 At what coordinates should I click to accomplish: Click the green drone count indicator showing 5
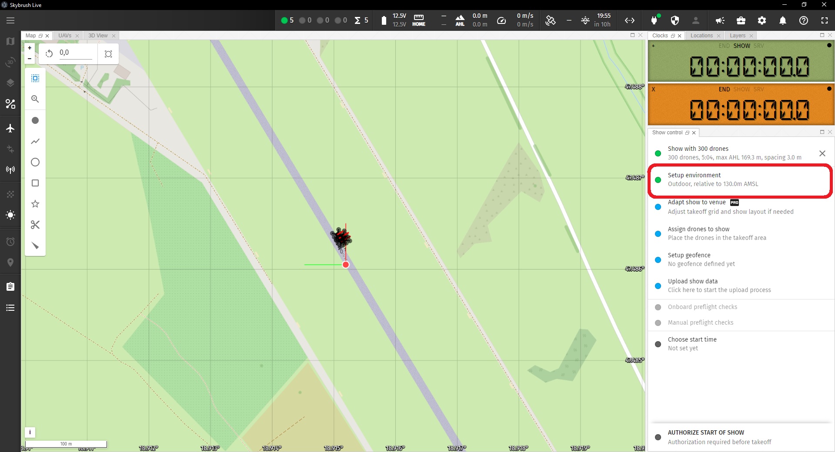[287, 20]
